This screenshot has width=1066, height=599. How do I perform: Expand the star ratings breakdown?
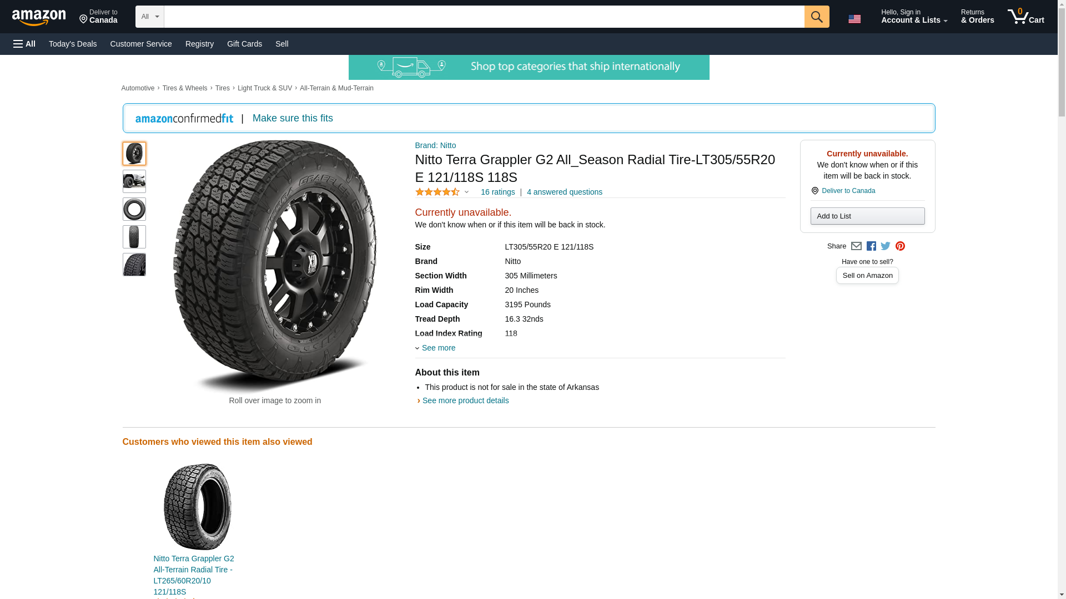[466, 192]
